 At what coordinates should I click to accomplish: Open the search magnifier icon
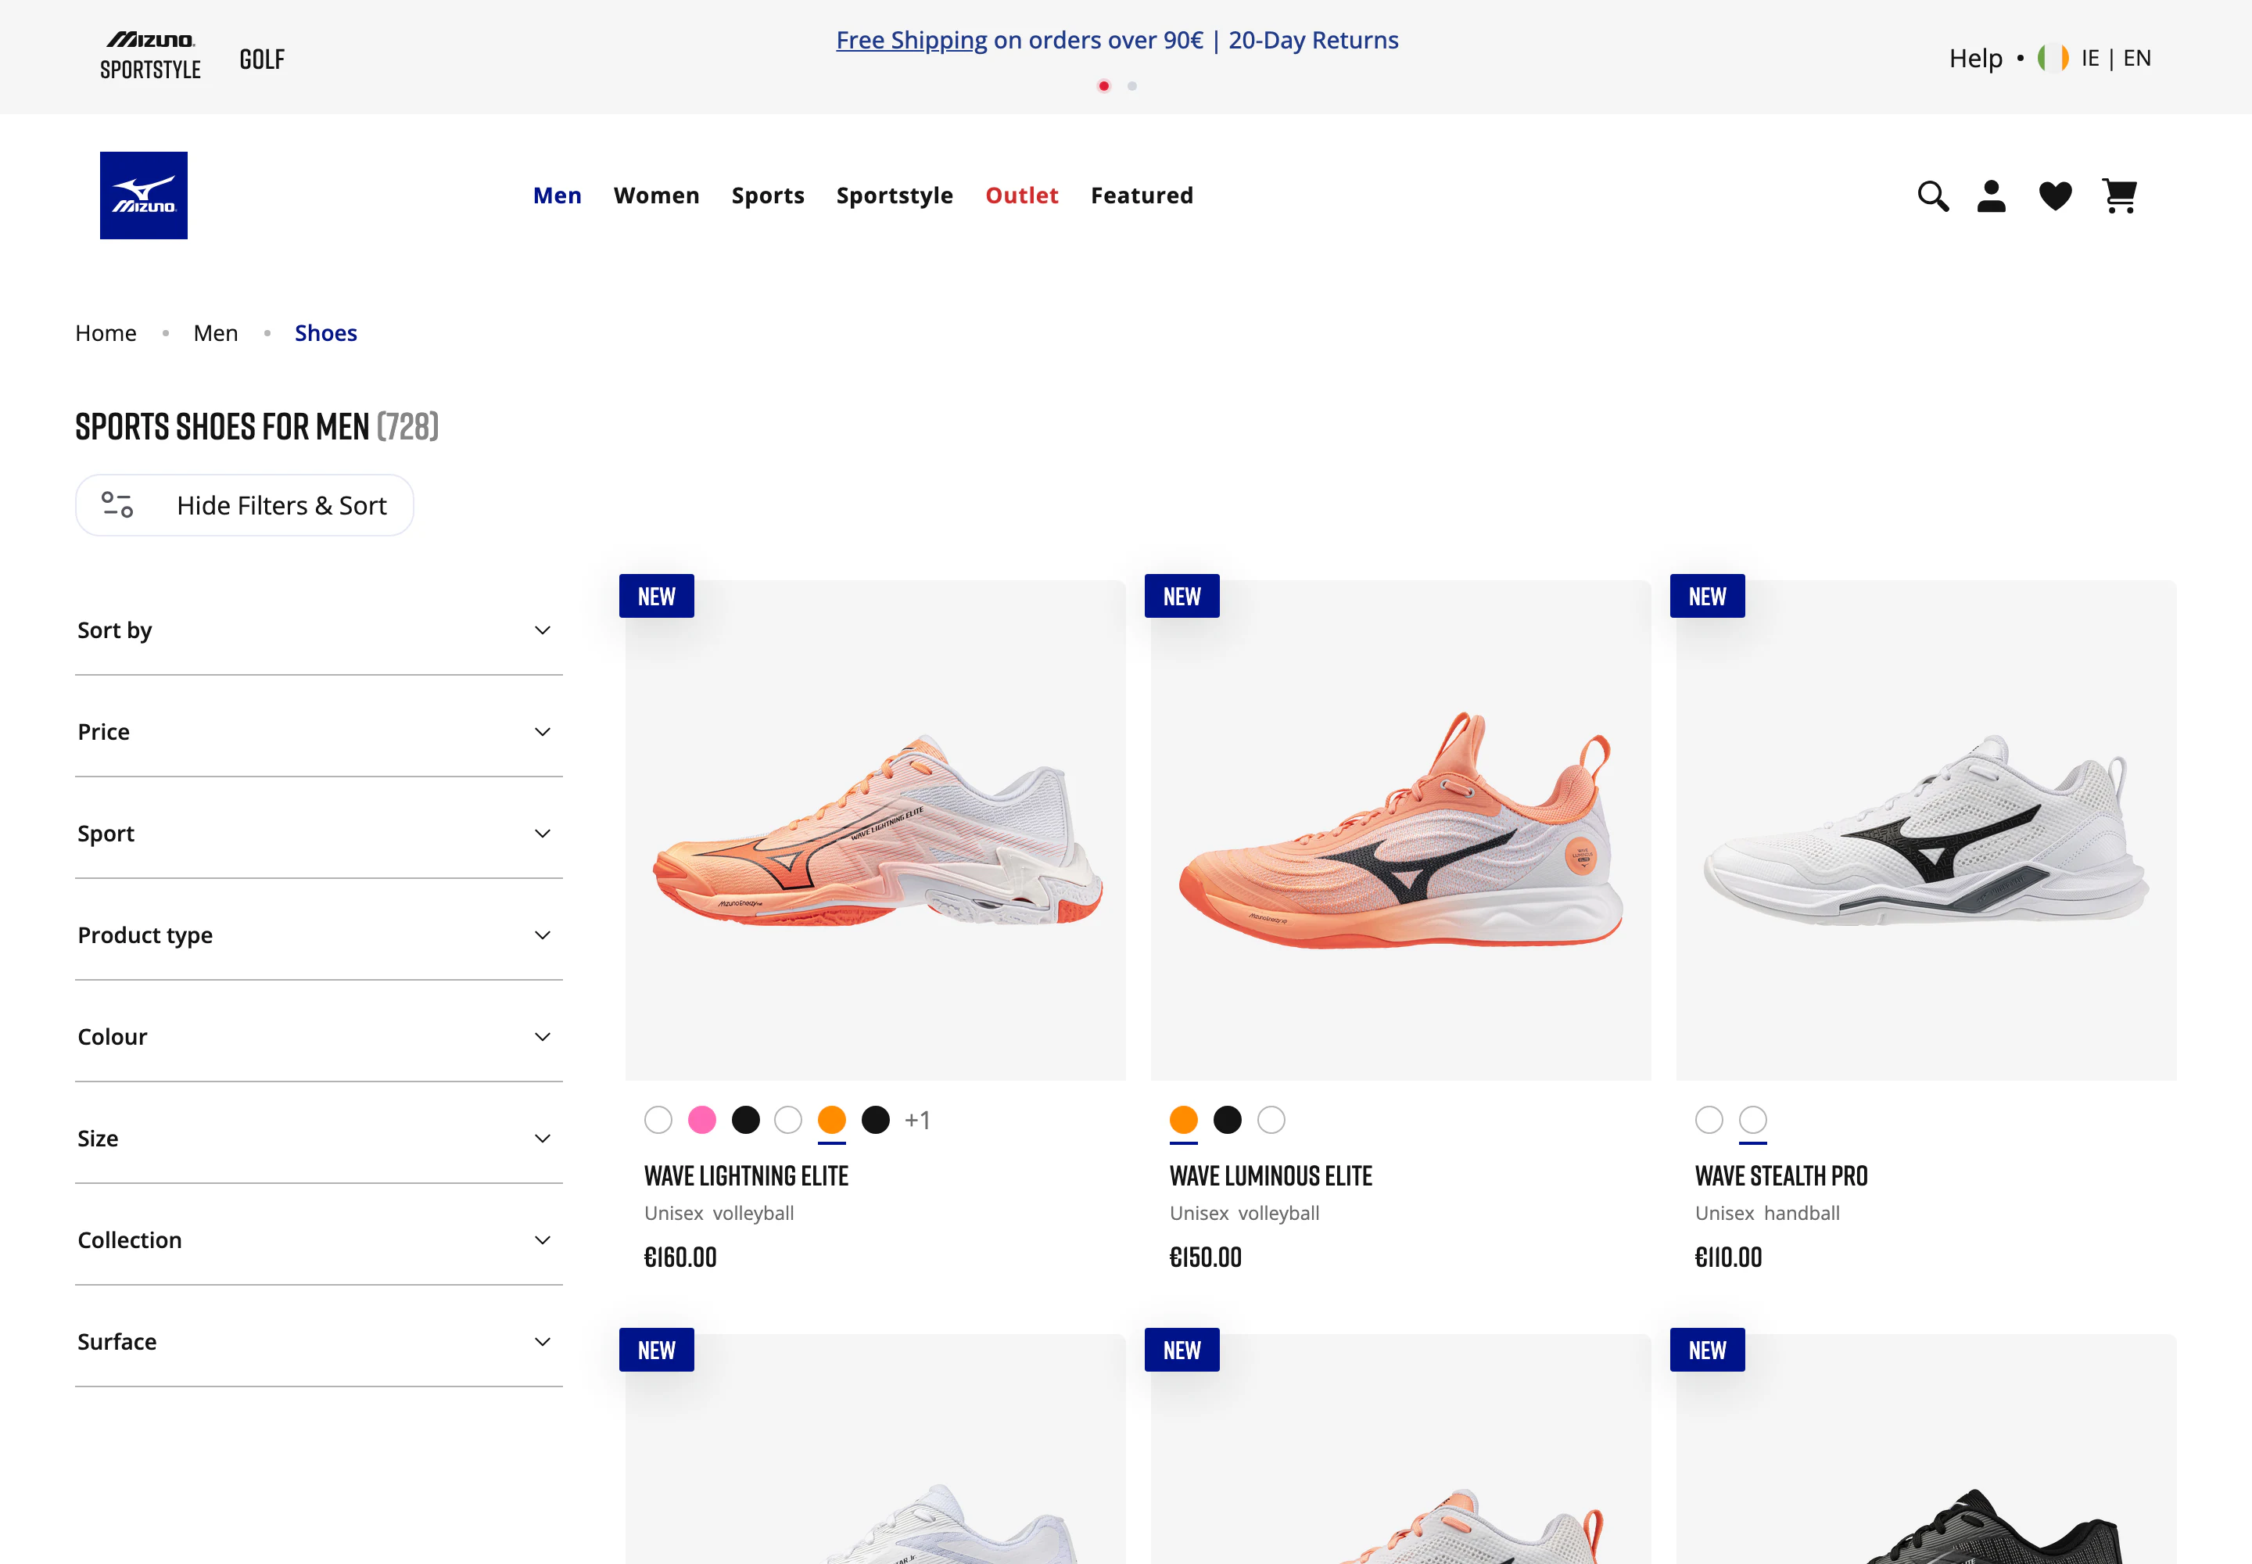(1932, 196)
